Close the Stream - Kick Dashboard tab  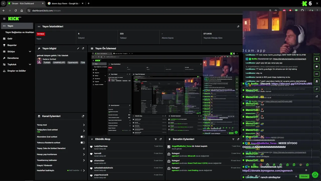click(43, 3)
